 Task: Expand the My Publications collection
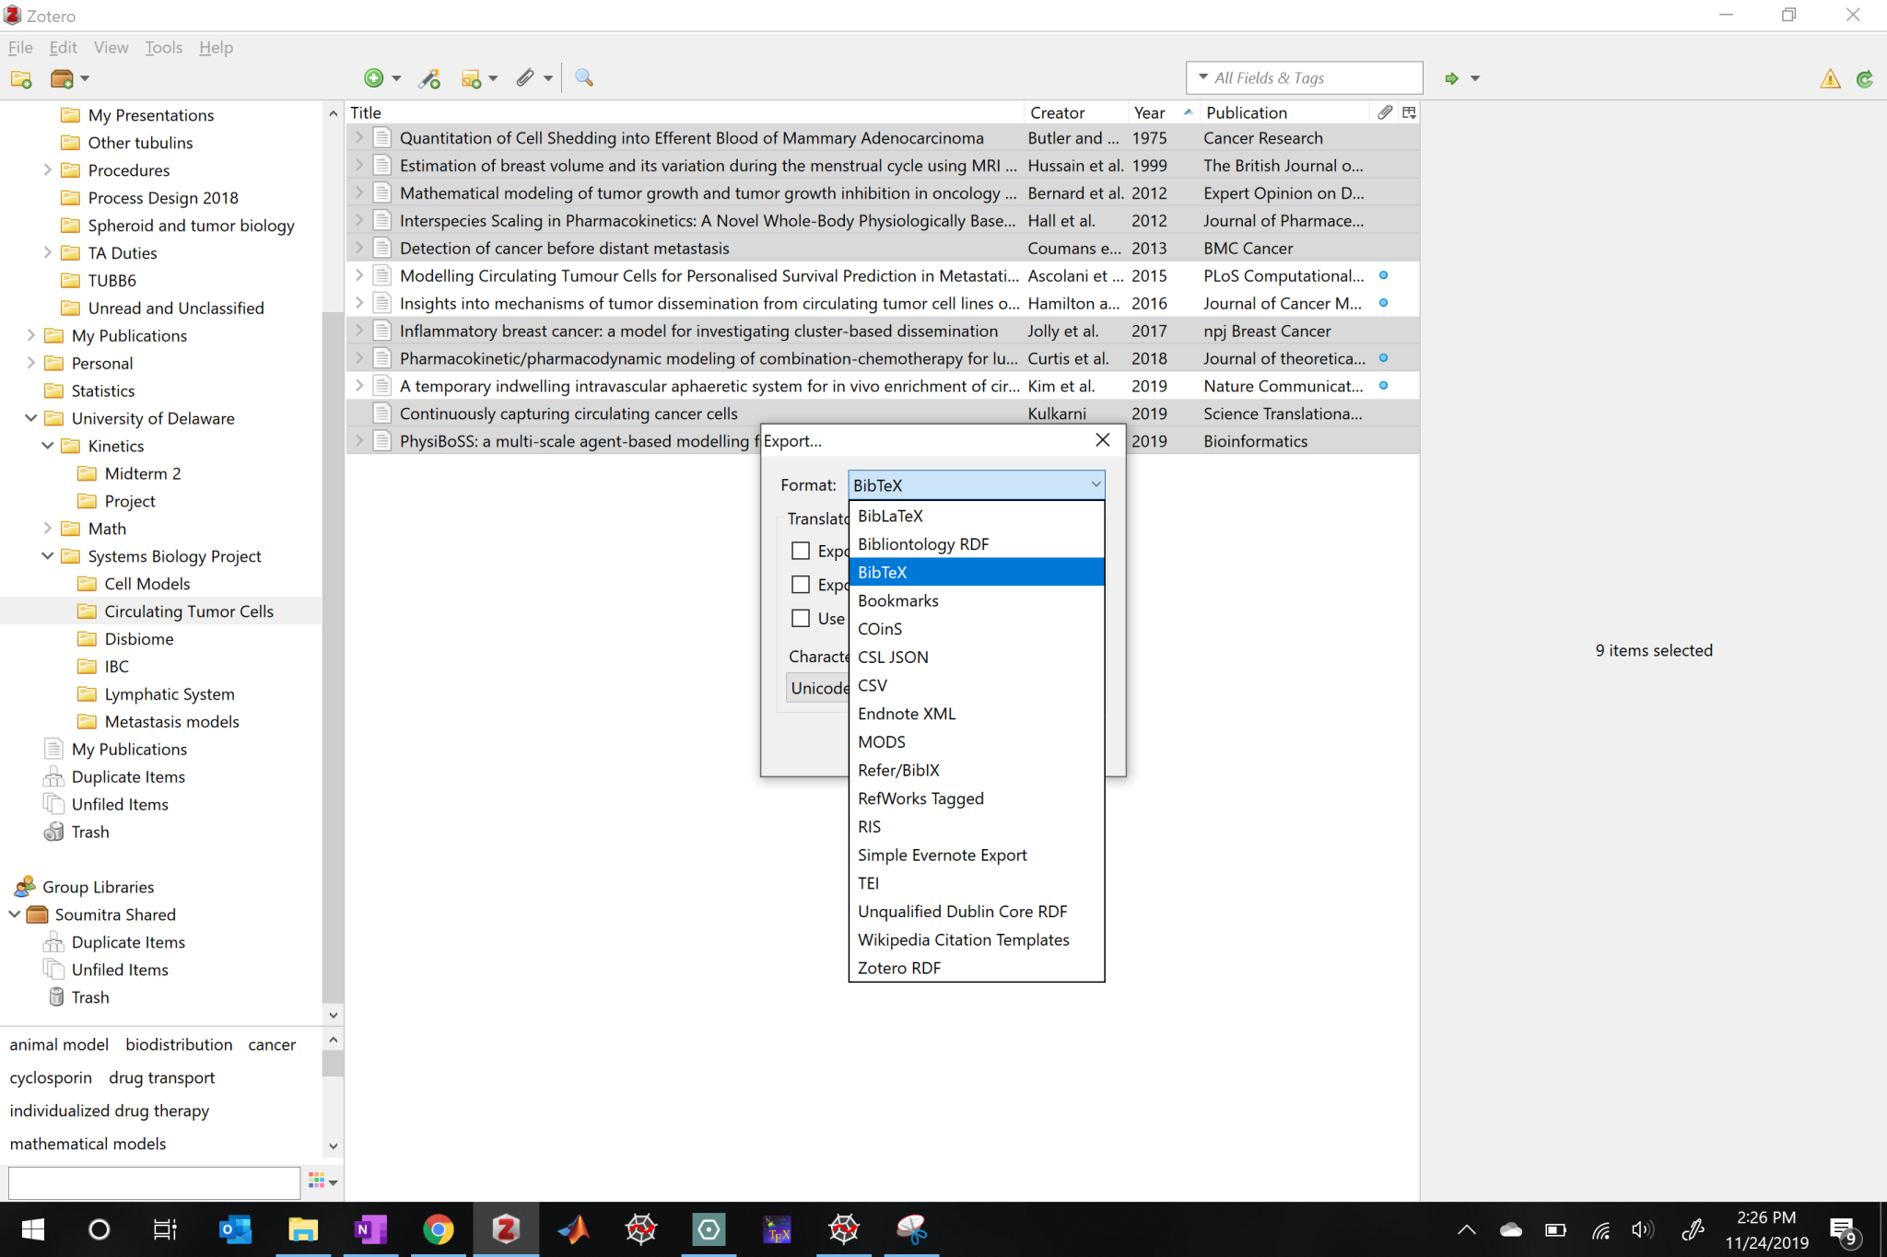(31, 335)
